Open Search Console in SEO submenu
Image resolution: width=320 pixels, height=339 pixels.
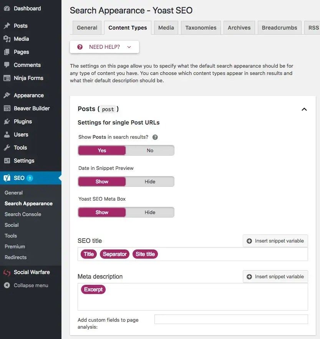coord(23,214)
